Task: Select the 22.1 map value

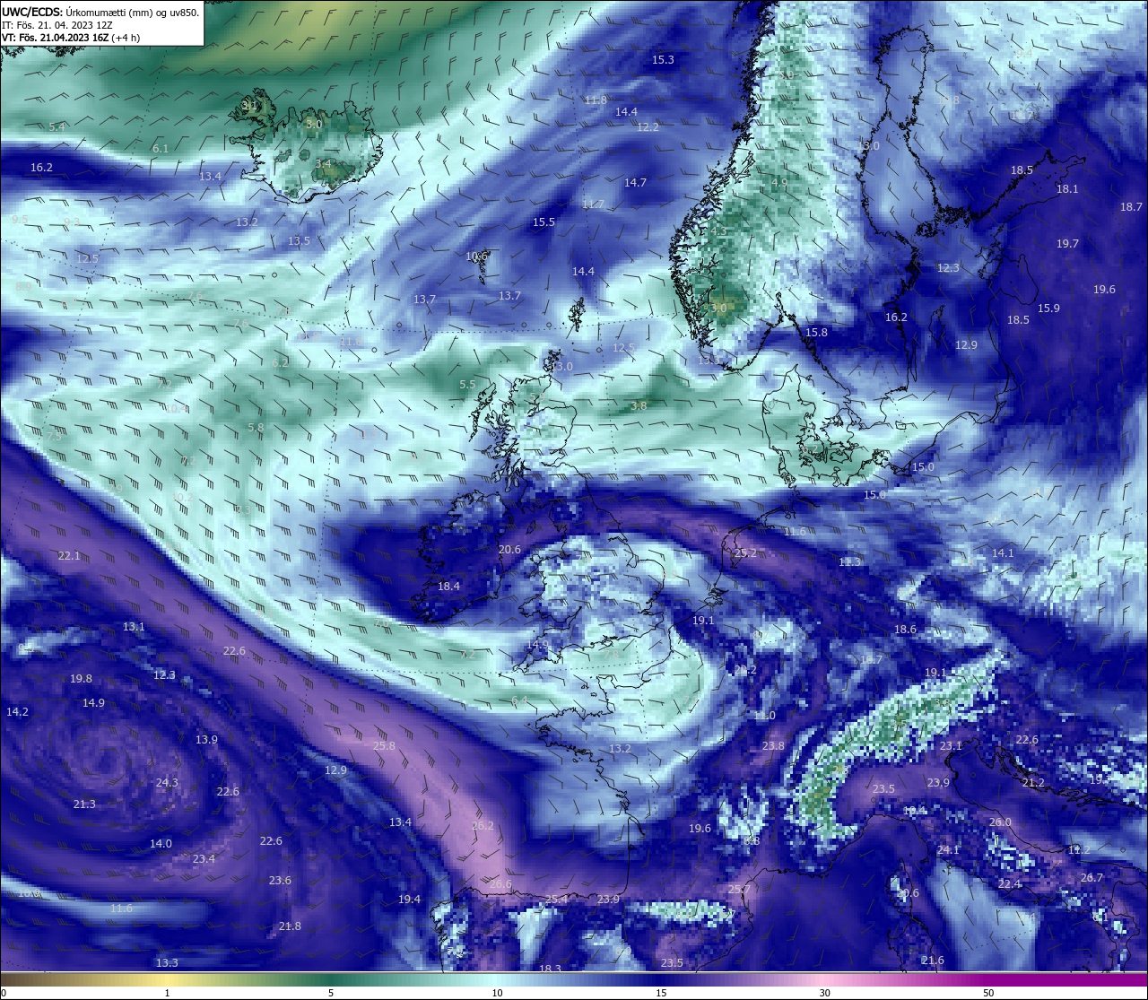Action: click(69, 556)
